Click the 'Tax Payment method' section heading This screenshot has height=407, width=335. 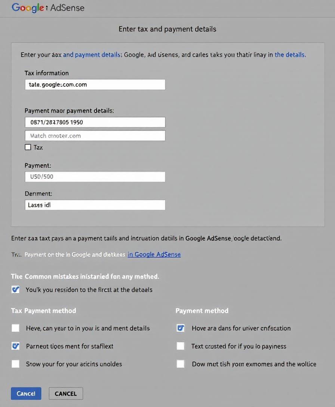tap(43, 310)
